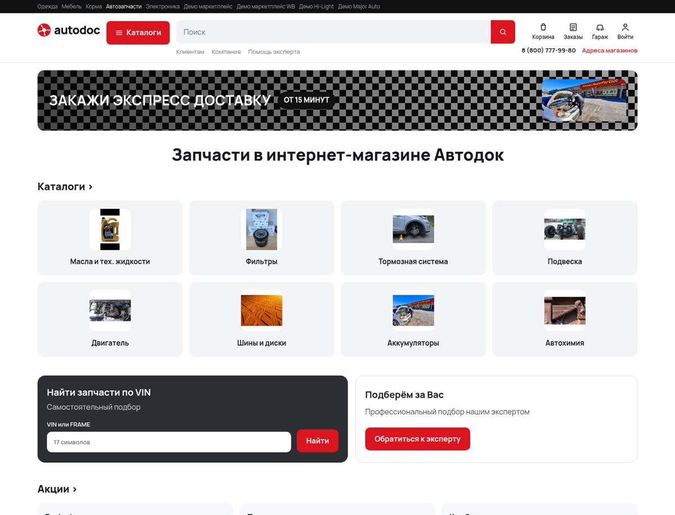Image resolution: width=675 pixels, height=515 pixels.
Task: Click the ОТ 15 МИНУТ badge
Action: [x=307, y=100]
